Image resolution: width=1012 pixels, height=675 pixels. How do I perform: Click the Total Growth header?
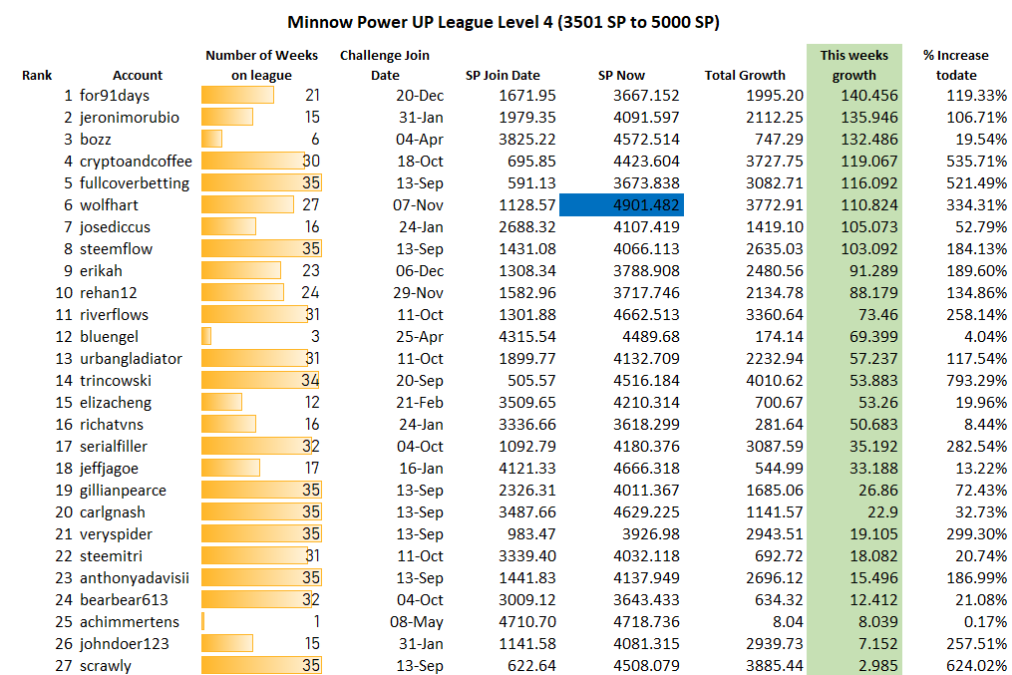click(745, 75)
